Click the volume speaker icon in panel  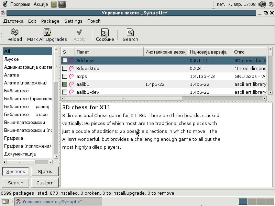coord(262,4)
